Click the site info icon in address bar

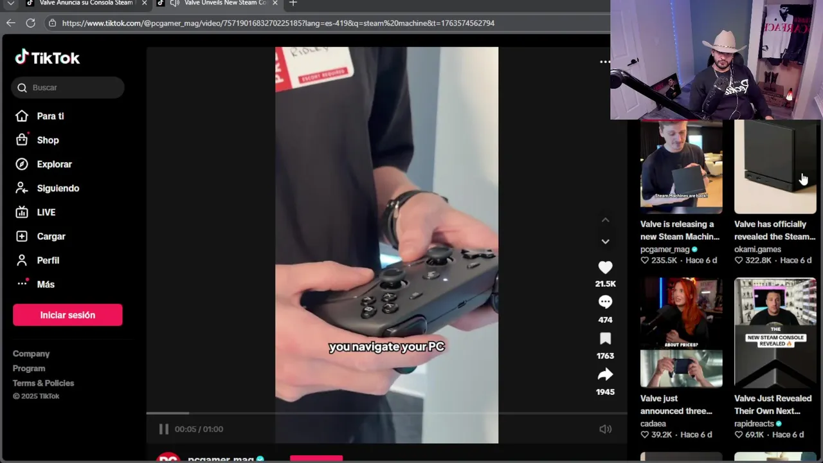tap(52, 23)
